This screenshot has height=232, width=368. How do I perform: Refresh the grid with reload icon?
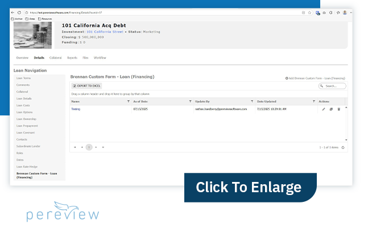tap(343, 147)
